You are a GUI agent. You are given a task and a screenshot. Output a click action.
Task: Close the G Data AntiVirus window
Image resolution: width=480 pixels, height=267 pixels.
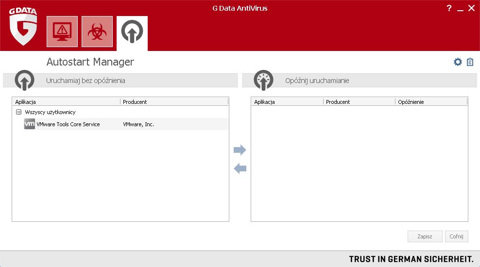pyautogui.click(x=471, y=8)
